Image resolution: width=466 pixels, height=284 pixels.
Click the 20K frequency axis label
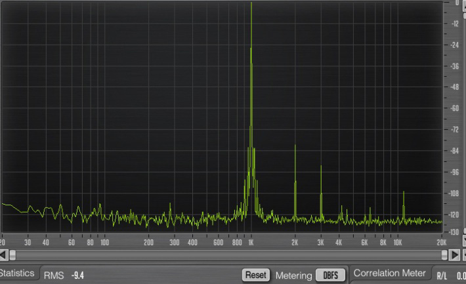click(442, 243)
